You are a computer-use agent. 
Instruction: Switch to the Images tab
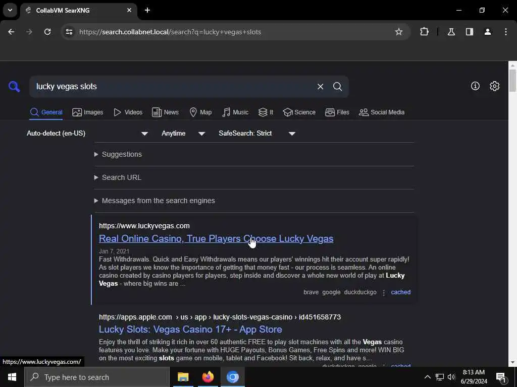point(88,112)
